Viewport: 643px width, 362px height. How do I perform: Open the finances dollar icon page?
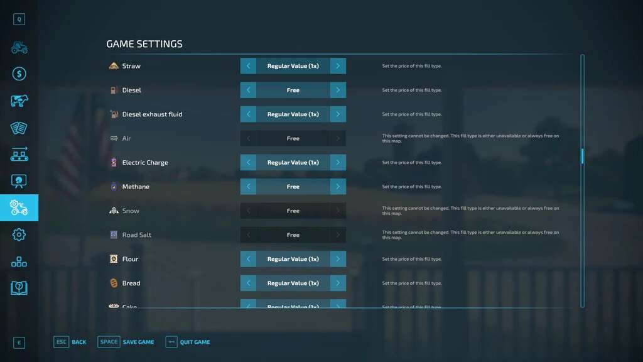[x=19, y=74]
